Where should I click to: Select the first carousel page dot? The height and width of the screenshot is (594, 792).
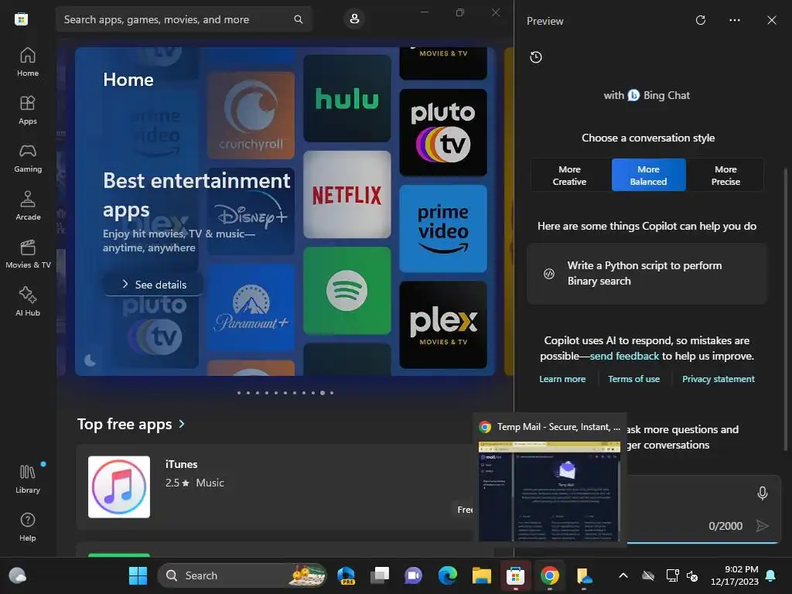[x=239, y=393]
